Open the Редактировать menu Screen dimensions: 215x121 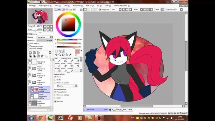pos(45,6)
